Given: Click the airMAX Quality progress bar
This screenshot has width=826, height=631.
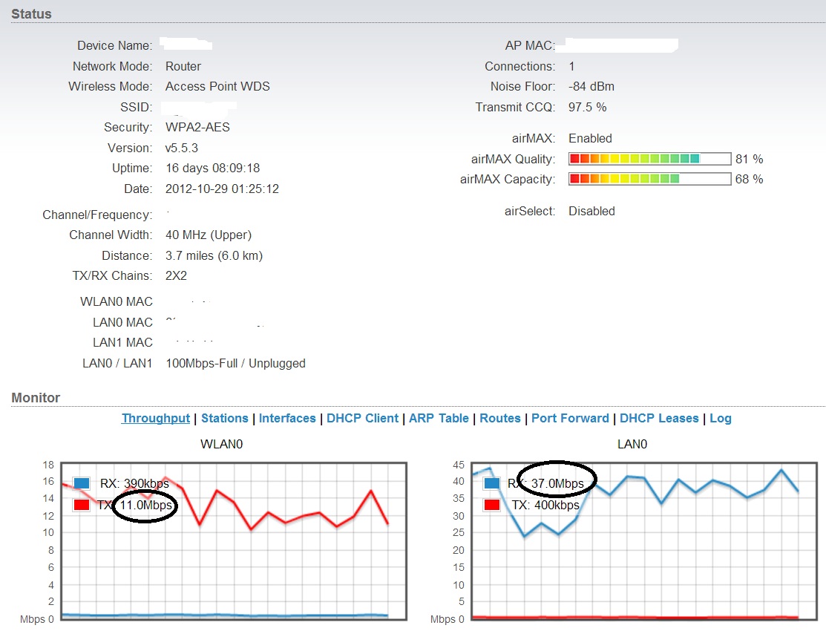Looking at the screenshot, I should (x=650, y=159).
